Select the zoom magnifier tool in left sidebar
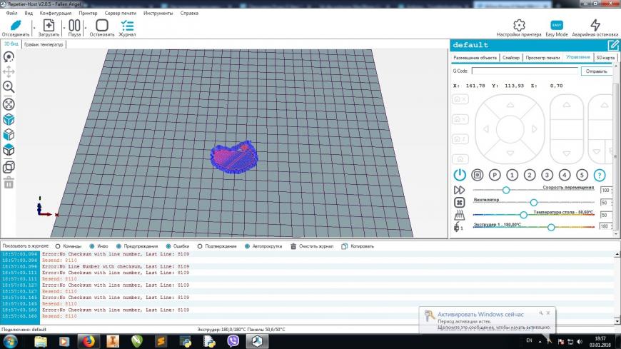This screenshot has width=621, height=349. click(x=9, y=86)
